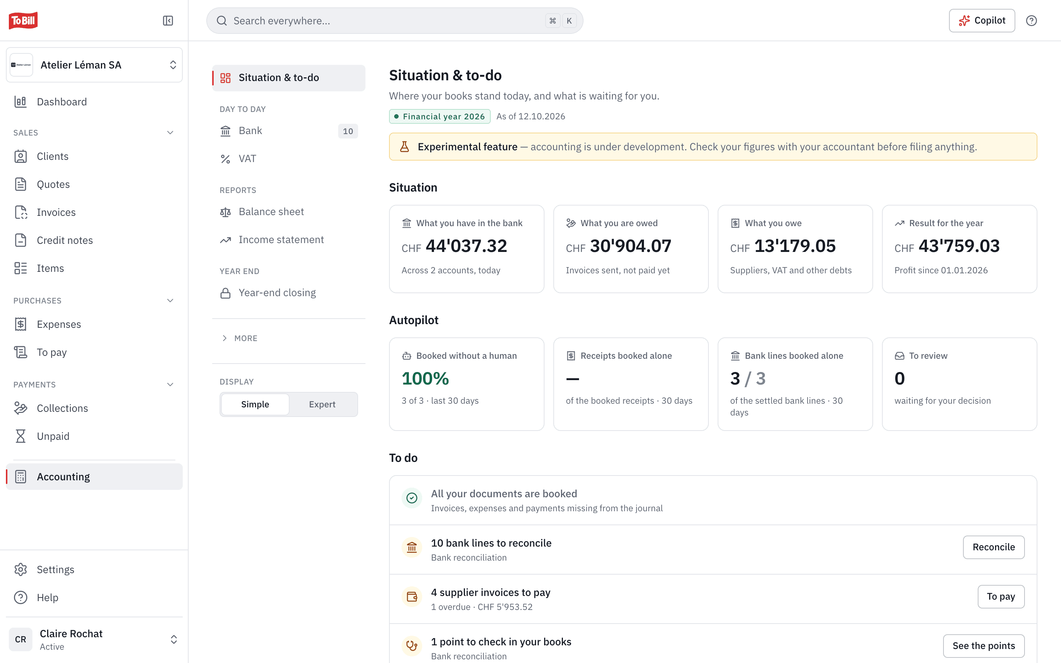
Task: Open Credit notes
Action: 94,240
